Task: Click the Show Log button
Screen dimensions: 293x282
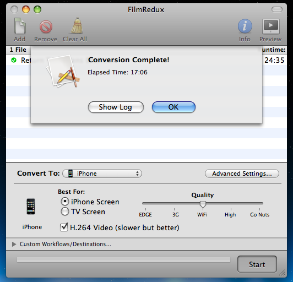Action: coord(116,107)
